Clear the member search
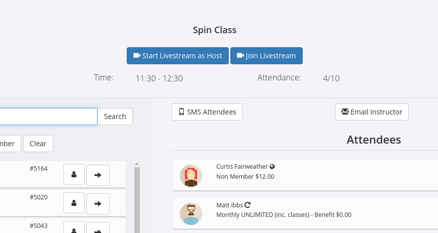Viewport: 438px width, 233px height. [38, 144]
